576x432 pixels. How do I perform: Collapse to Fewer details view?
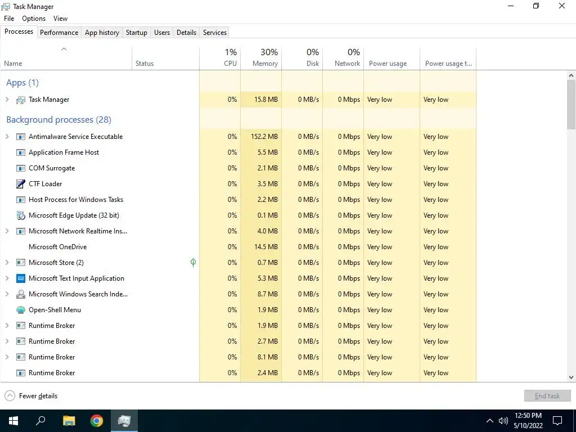[x=31, y=395]
